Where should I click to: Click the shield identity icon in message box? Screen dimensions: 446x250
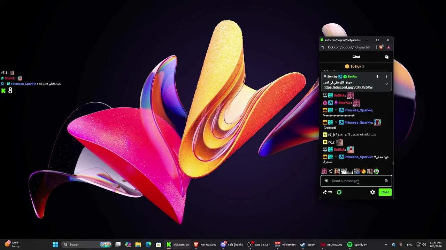coord(326,181)
